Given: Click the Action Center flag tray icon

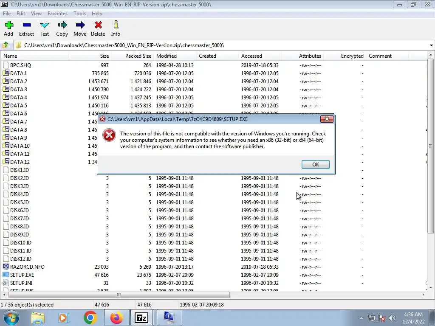Looking at the screenshot, I should pos(382,318).
